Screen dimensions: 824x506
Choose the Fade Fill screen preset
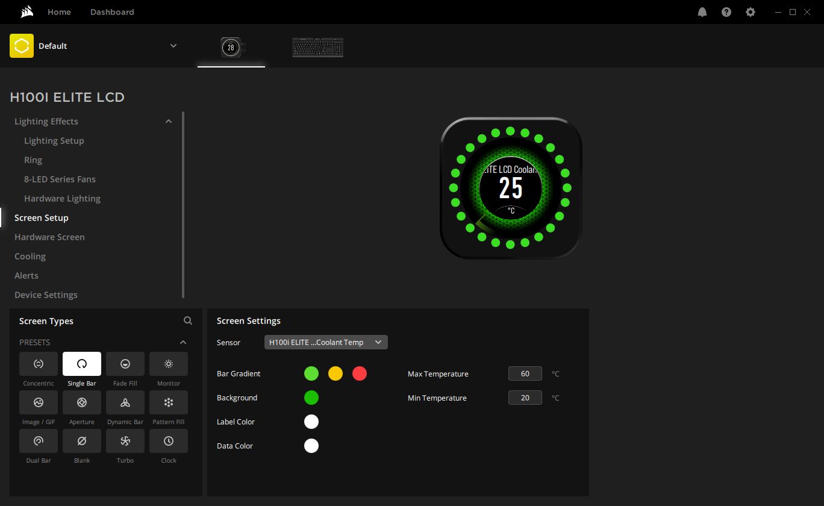pos(125,364)
